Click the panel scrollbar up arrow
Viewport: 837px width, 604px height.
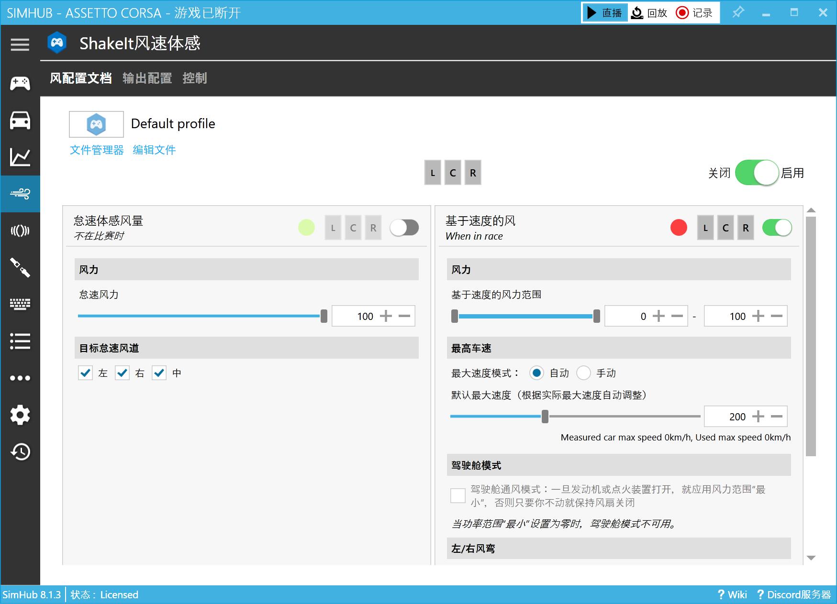811,210
